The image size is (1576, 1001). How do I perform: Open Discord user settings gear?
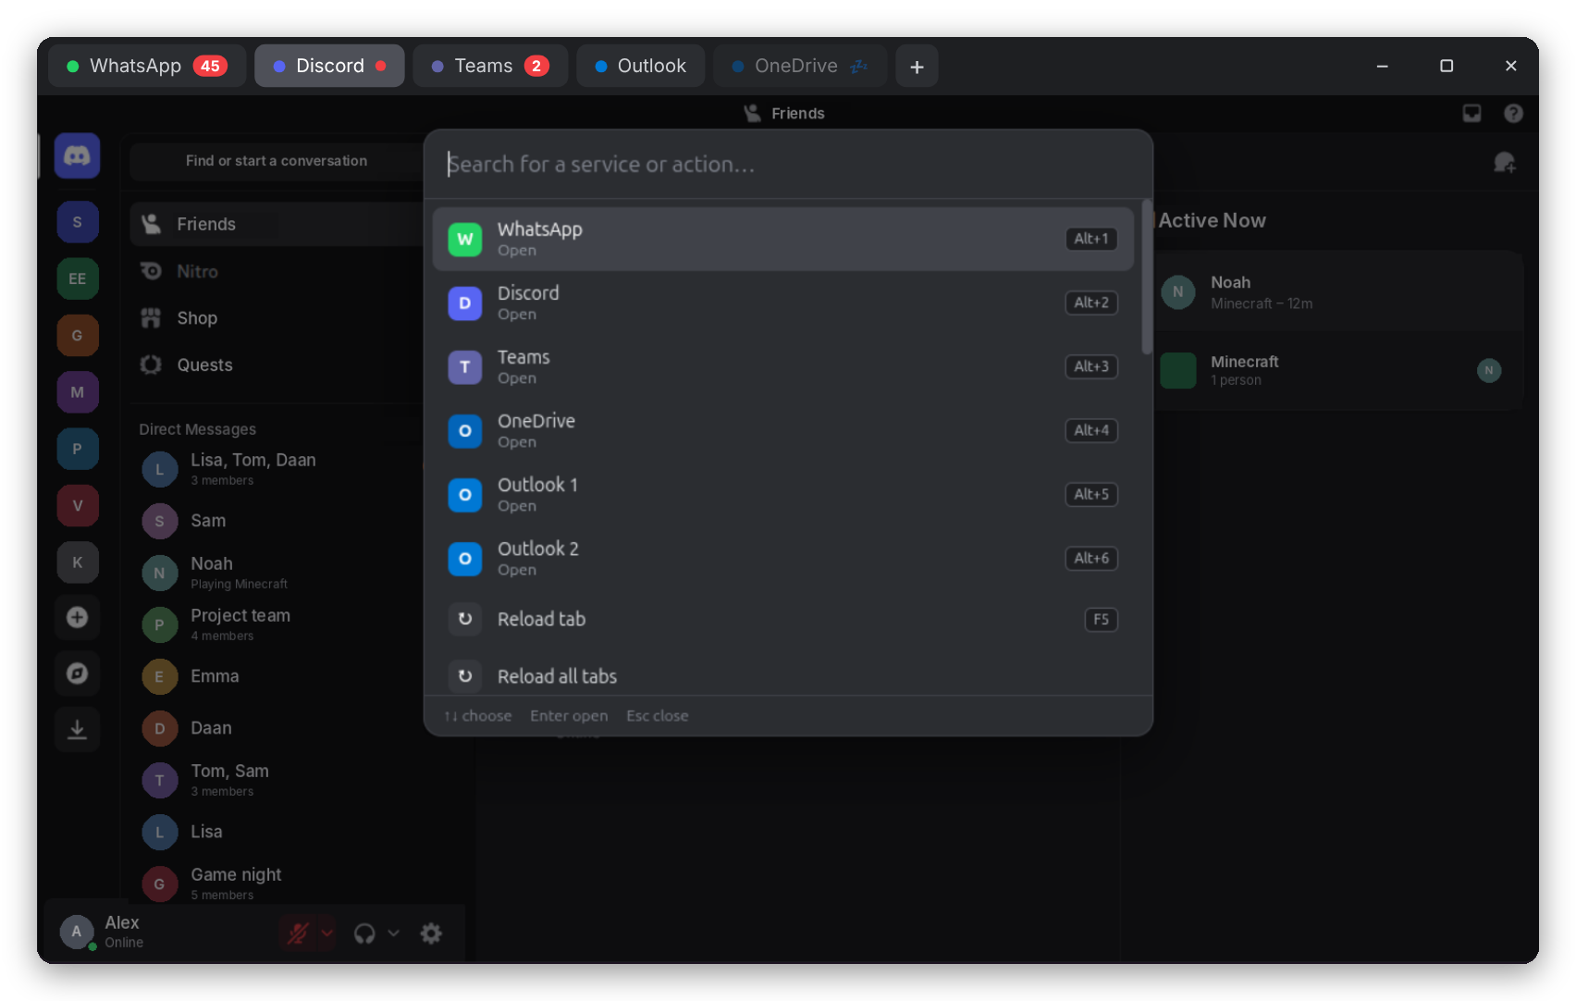[431, 933]
